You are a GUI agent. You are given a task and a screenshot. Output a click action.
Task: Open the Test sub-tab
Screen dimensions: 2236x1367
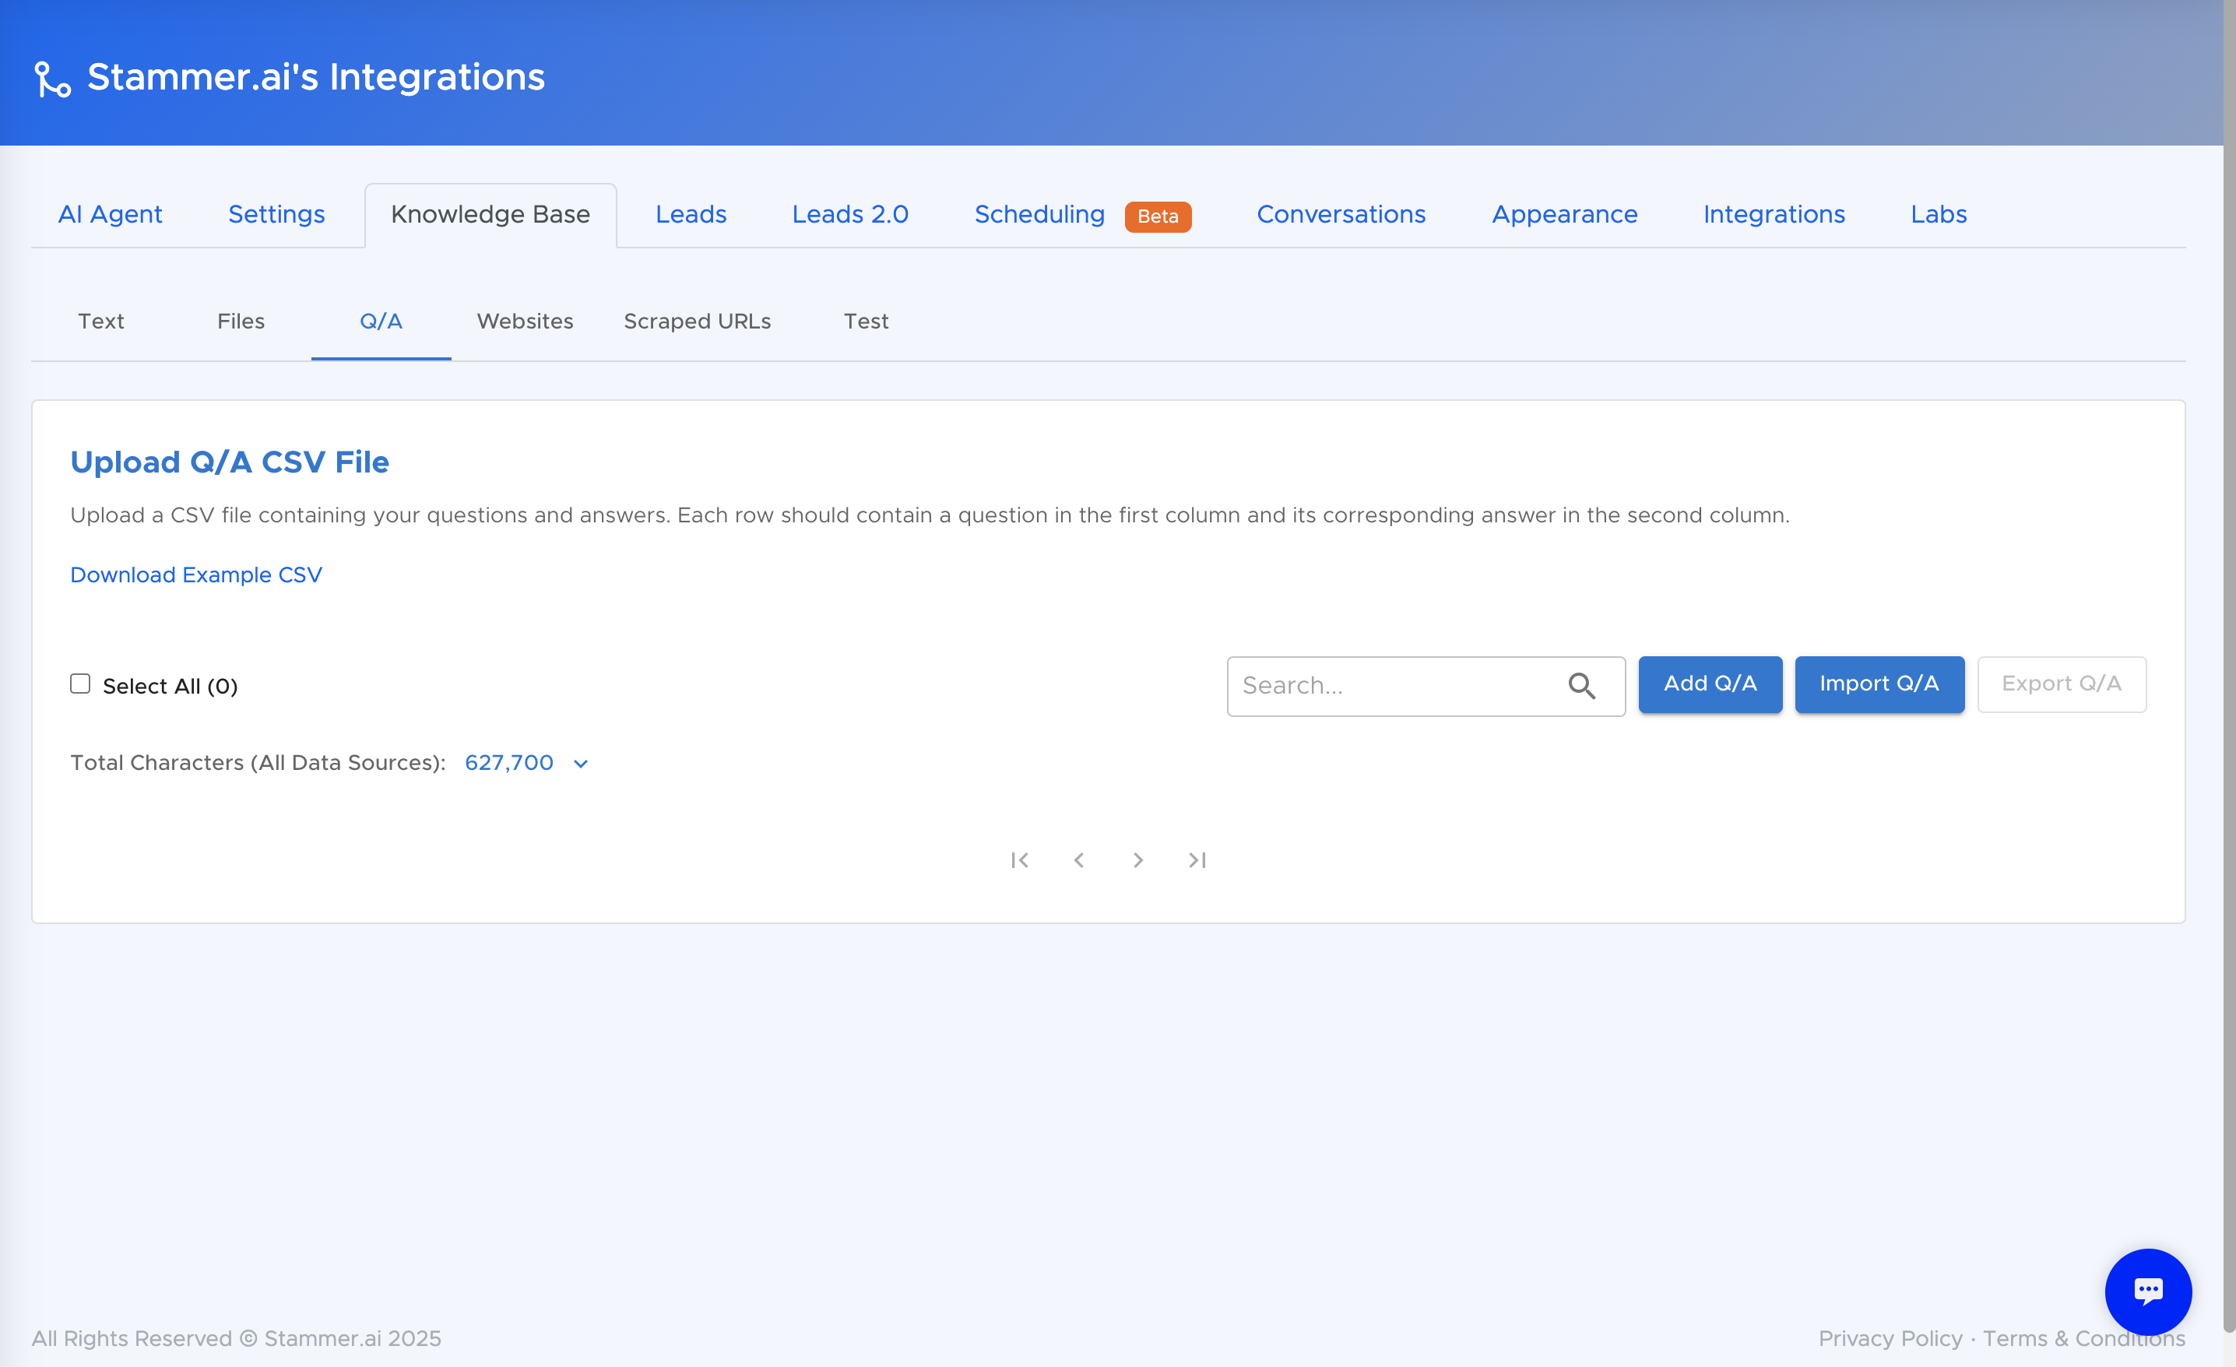pos(866,321)
